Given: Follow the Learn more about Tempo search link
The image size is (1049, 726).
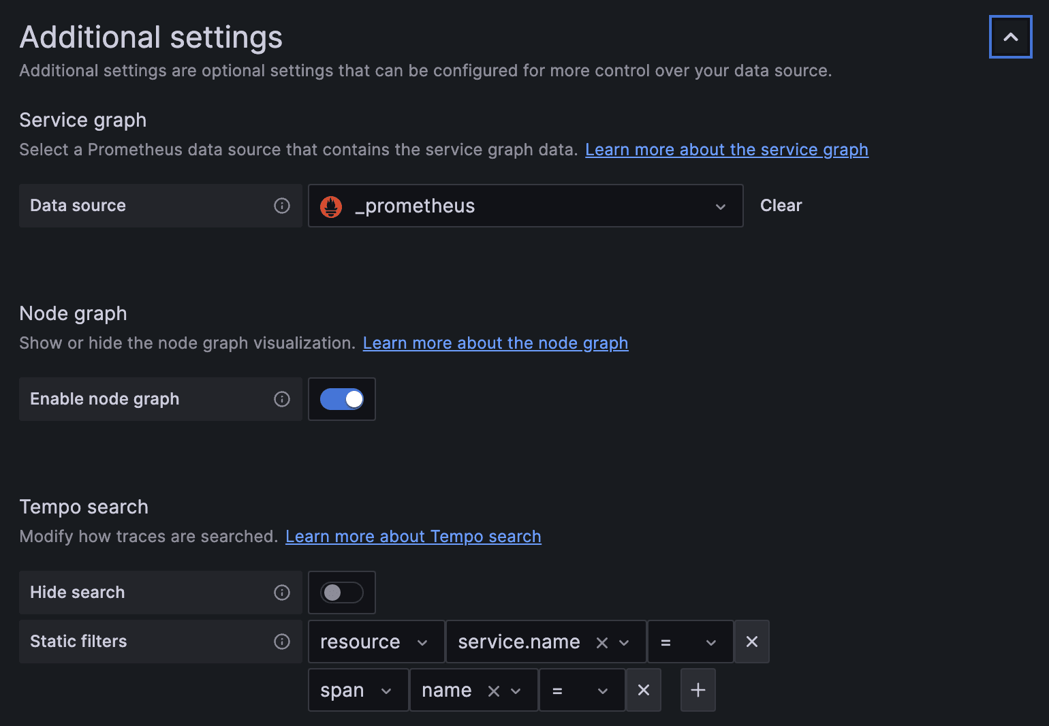Looking at the screenshot, I should coord(413,536).
